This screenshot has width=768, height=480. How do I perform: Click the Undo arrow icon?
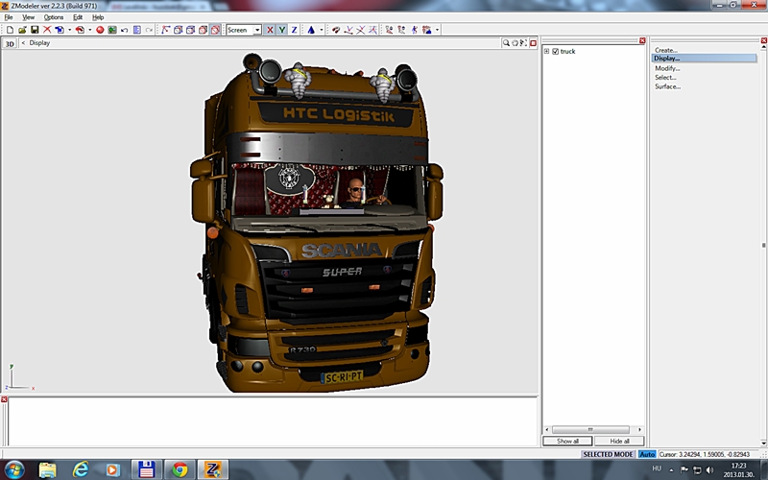pyautogui.click(x=124, y=30)
